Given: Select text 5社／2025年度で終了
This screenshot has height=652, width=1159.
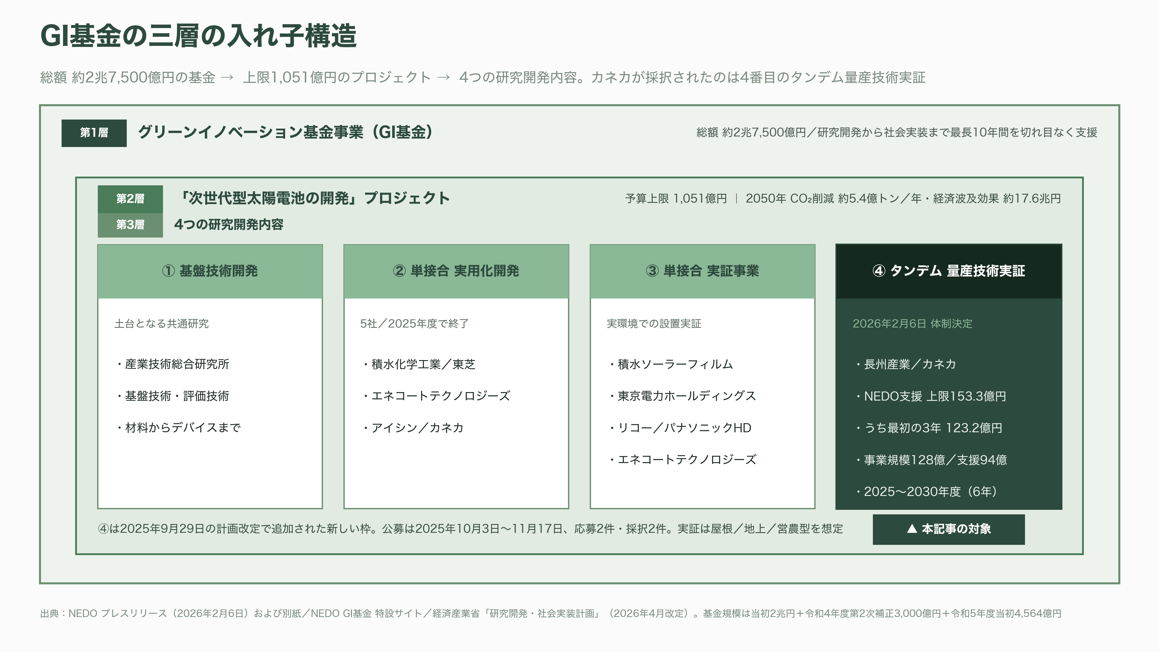Looking at the screenshot, I should (414, 324).
